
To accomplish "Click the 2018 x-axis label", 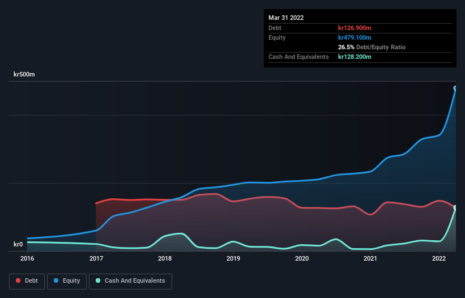I will [x=165, y=258].
